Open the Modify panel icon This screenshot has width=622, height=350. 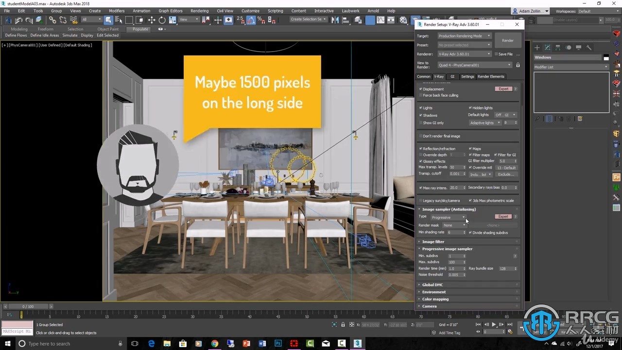coord(548,48)
